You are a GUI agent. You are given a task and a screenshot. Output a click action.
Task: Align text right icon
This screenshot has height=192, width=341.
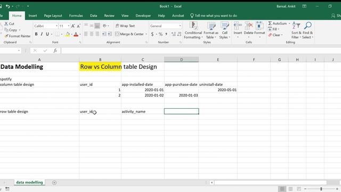coord(97,34)
